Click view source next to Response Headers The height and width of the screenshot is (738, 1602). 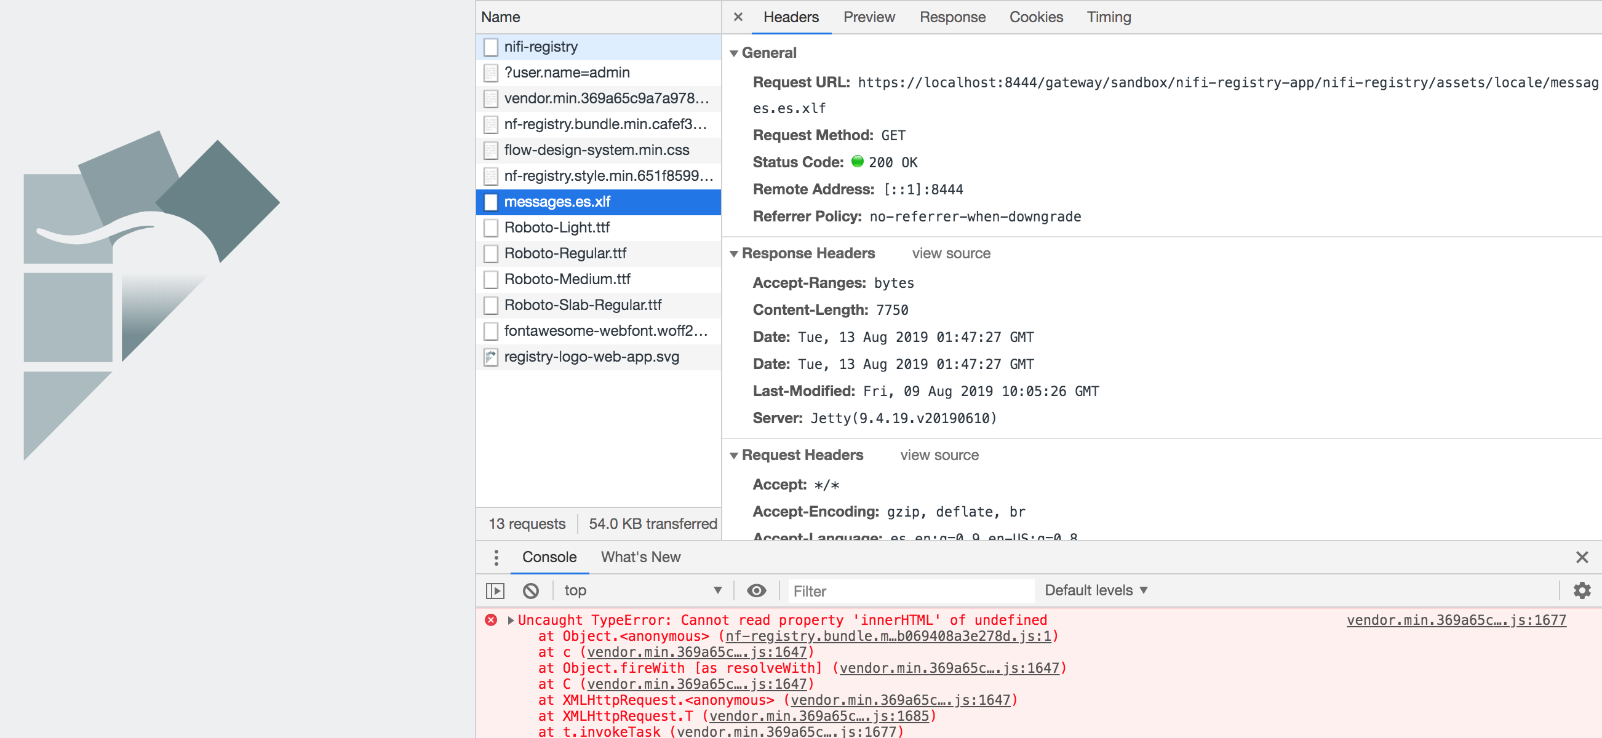(x=950, y=253)
